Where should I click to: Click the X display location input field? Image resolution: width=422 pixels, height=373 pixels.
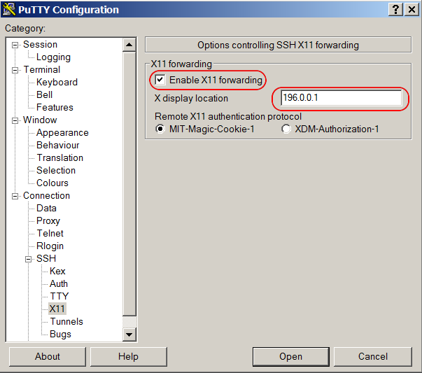341,98
